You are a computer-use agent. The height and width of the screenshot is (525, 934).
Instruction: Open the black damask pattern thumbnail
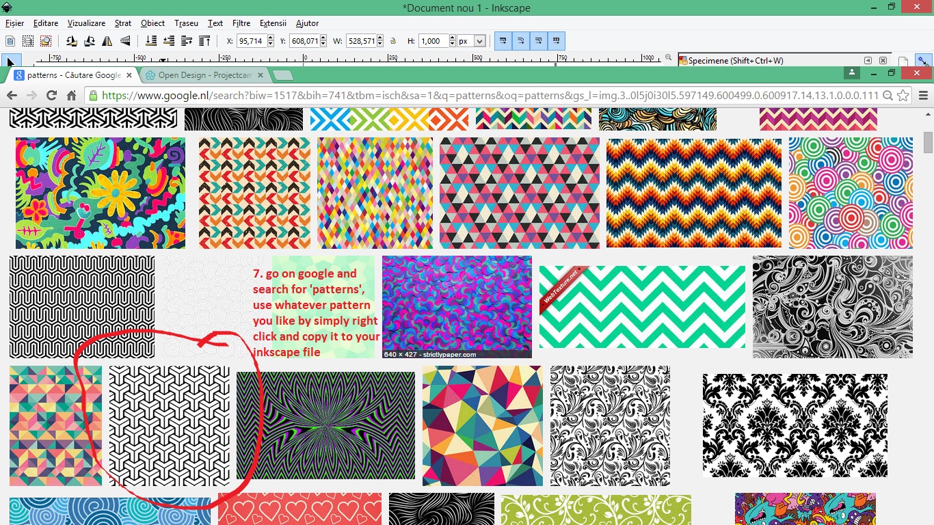pos(795,425)
